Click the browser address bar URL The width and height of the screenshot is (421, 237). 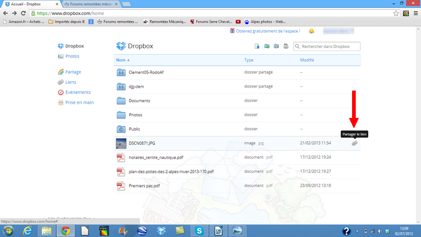pos(71,13)
